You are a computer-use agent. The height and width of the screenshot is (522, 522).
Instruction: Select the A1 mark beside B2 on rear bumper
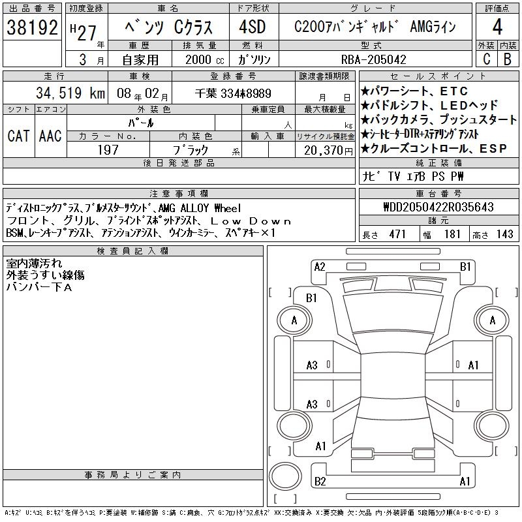point(465,481)
